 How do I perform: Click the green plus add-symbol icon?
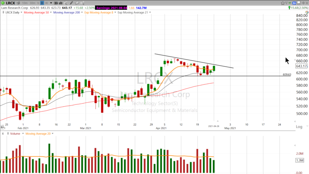pos(3,3)
